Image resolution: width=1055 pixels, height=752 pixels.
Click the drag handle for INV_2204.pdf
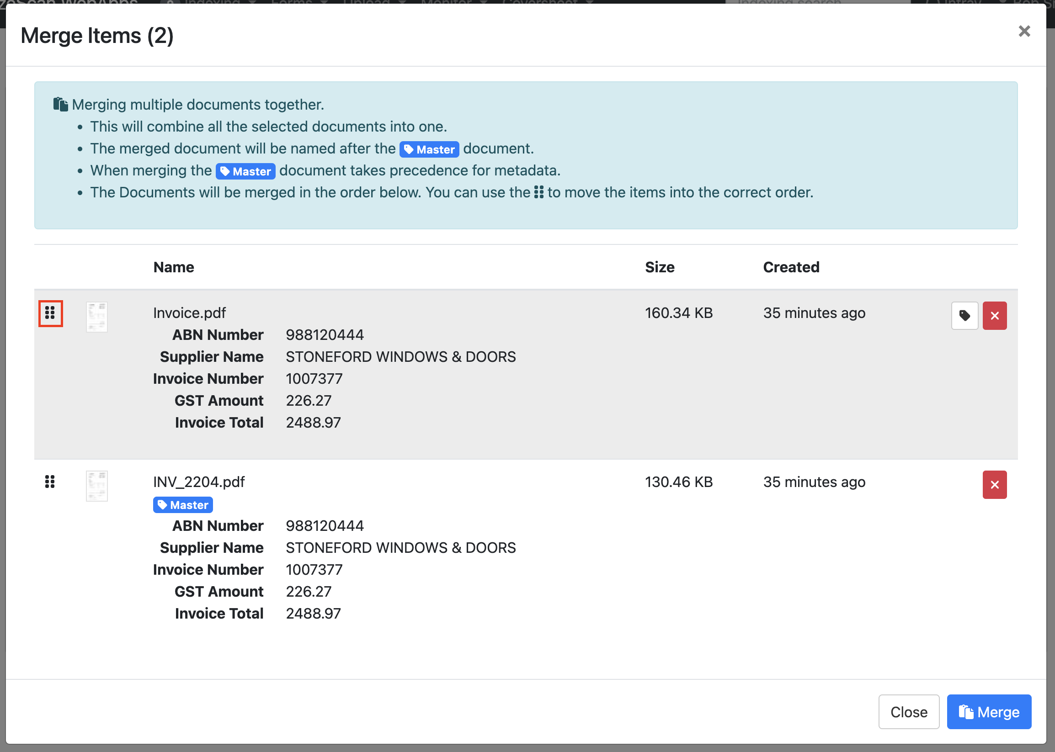[50, 482]
